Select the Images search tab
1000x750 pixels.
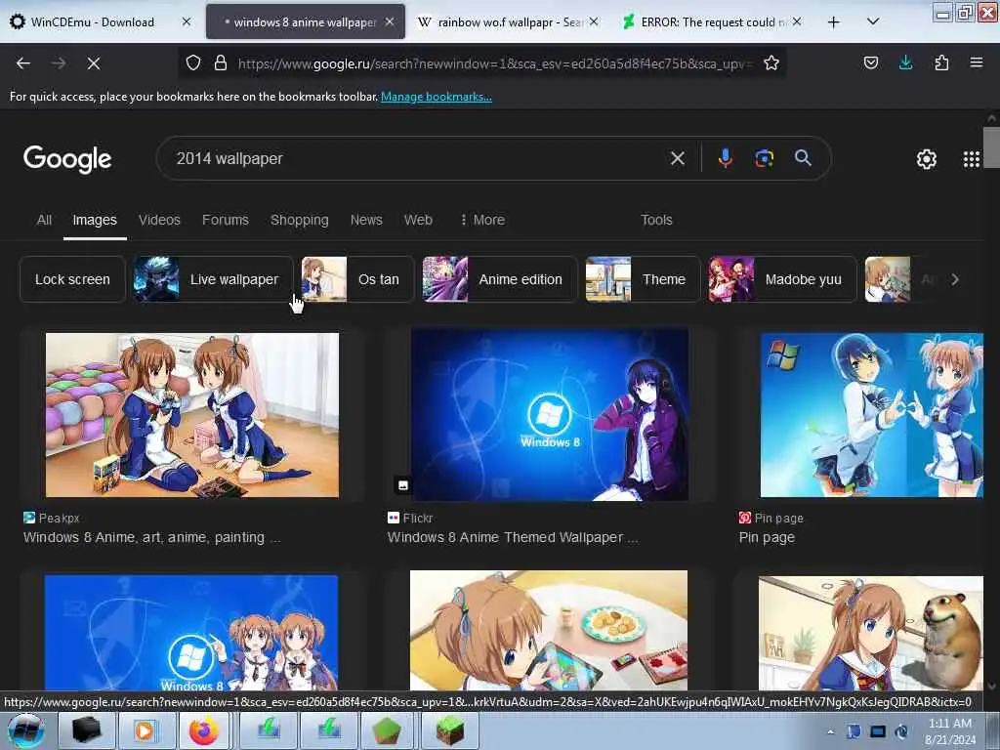95,220
